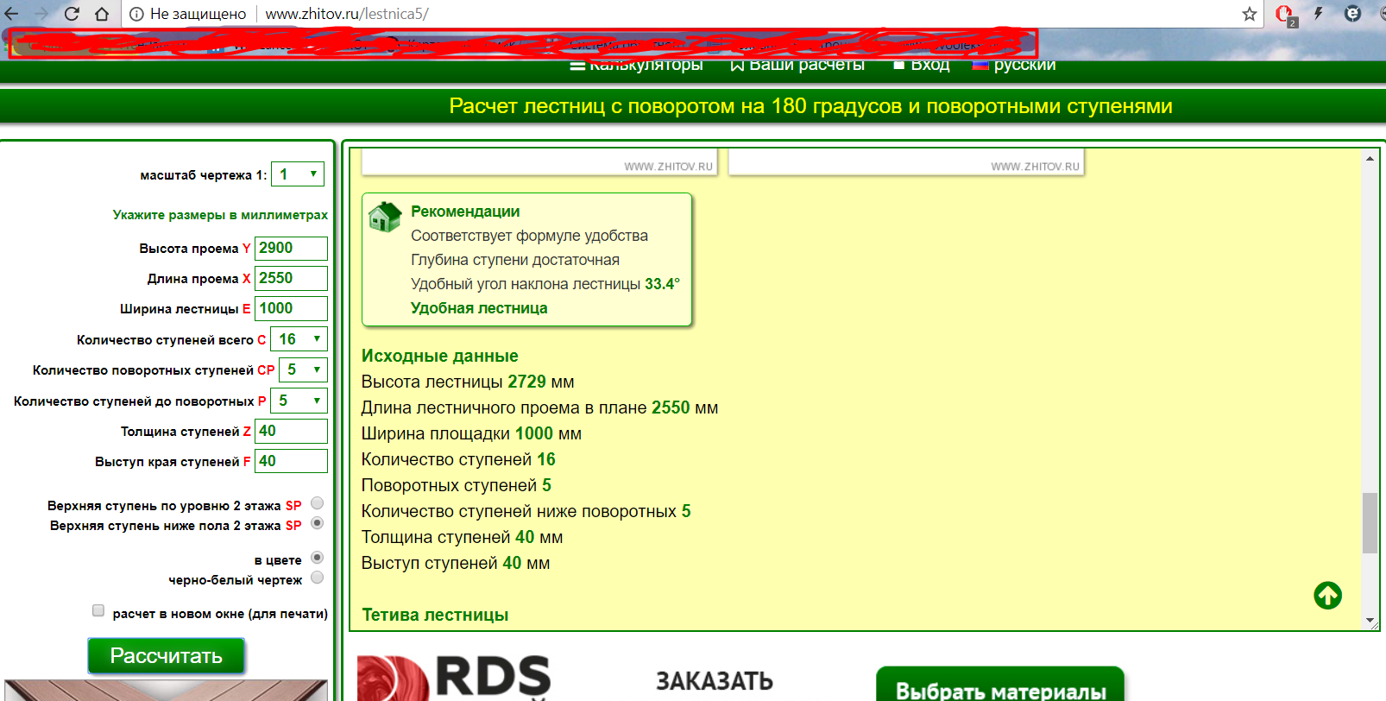Open the масштаб чертежа scale dropdown

[298, 174]
